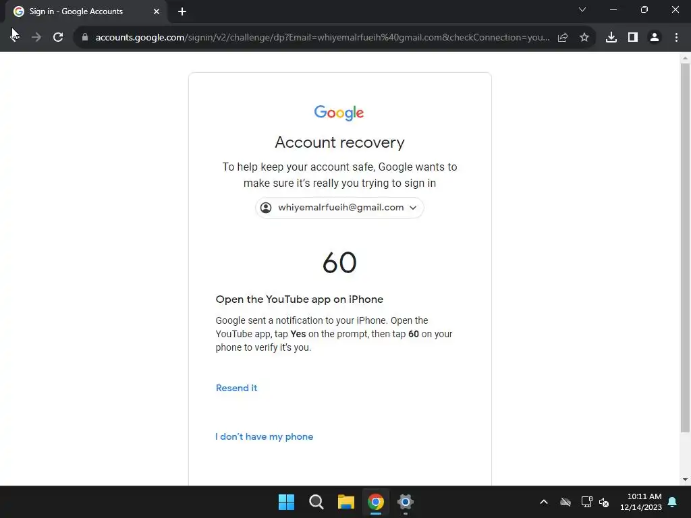Open Chrome downloads icon
Screen dimensions: 691x518
pyautogui.click(x=611, y=38)
